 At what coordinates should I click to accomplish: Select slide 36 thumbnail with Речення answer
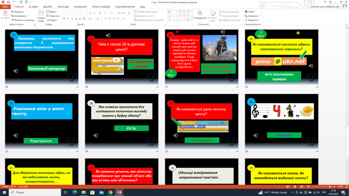tap(281, 121)
